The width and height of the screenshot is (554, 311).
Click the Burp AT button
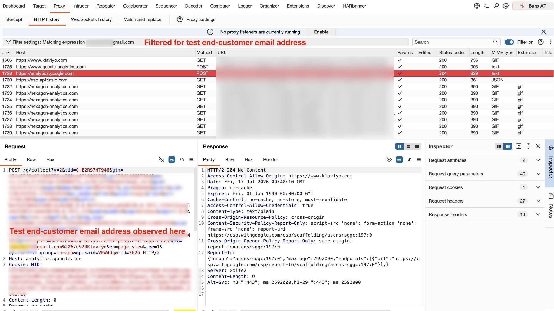[x=533, y=6]
